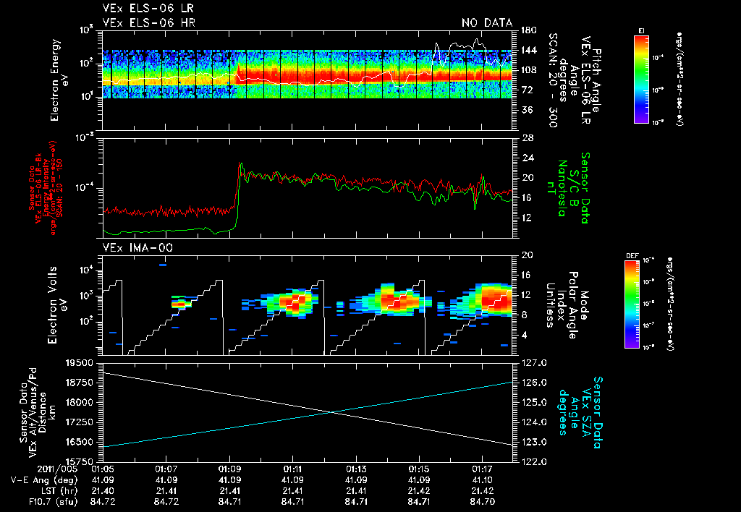Image resolution: width=741 pixels, height=512 pixels.
Task: Click the 'NO DATA' label
Action: tap(487, 22)
